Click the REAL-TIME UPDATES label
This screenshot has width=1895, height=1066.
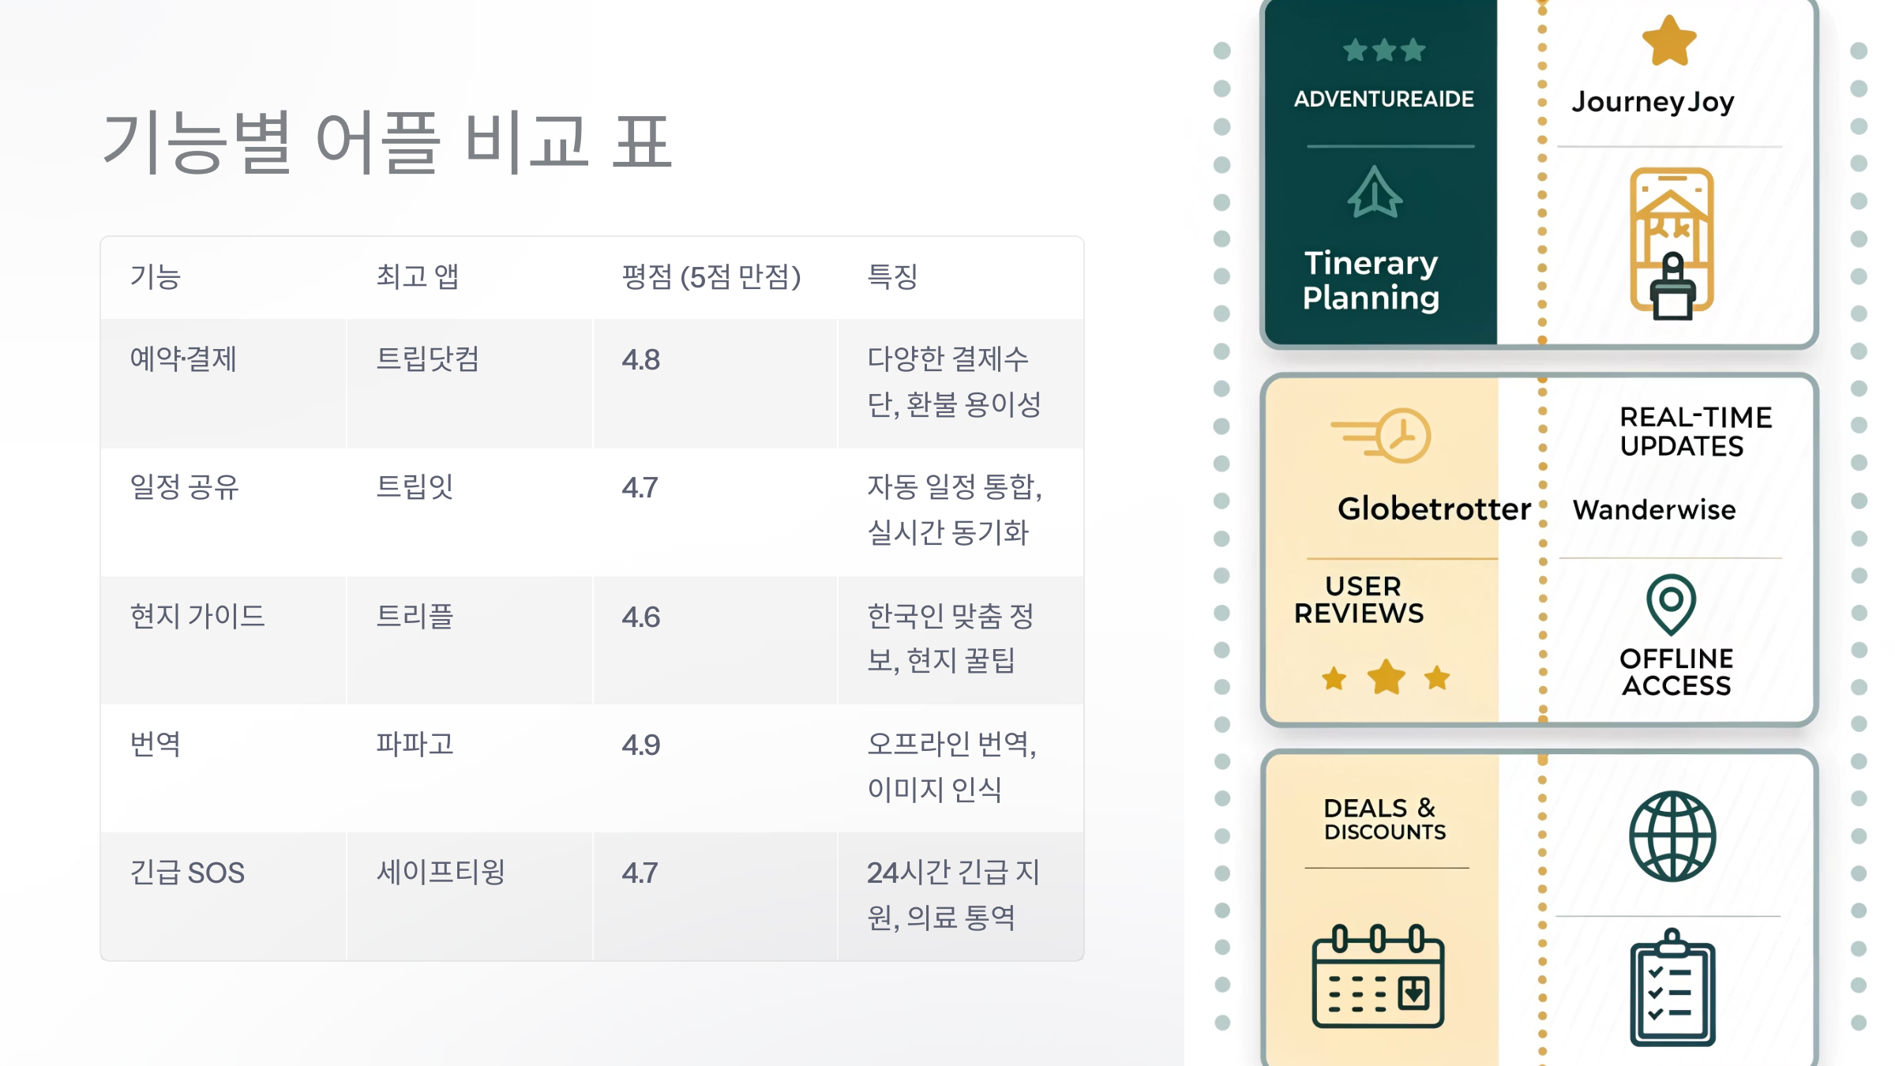1695,431
